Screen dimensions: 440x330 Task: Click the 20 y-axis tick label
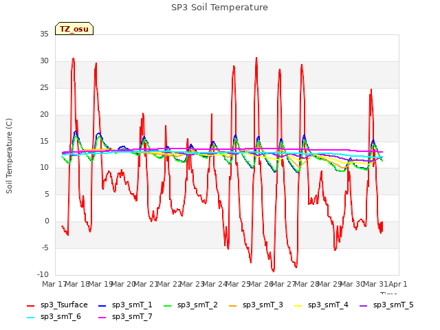pyautogui.click(x=44, y=114)
